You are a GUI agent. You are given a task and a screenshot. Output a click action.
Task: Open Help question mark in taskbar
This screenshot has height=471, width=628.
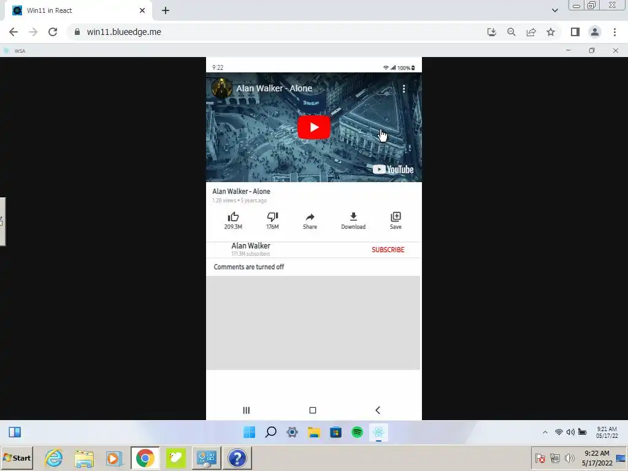pyautogui.click(x=237, y=458)
